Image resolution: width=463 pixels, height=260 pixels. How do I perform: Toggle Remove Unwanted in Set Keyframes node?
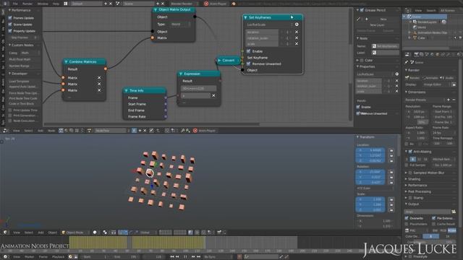coord(249,64)
